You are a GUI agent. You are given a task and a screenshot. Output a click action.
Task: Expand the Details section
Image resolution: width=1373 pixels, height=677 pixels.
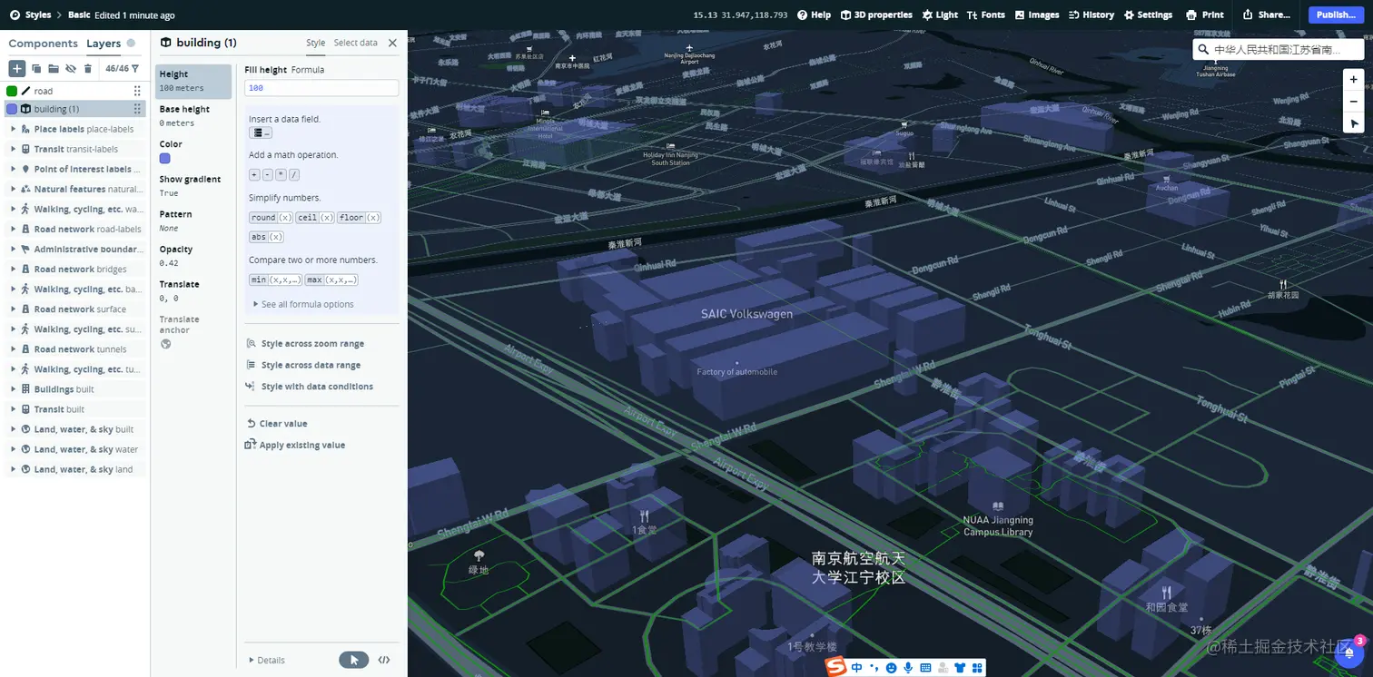coord(267,660)
